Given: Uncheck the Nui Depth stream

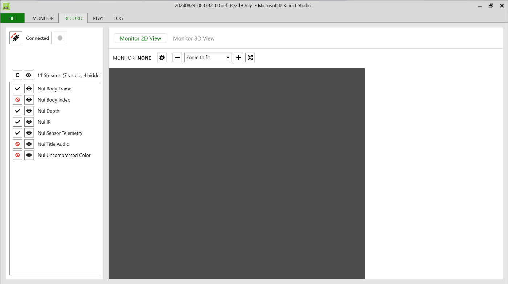Looking at the screenshot, I should pos(17,111).
